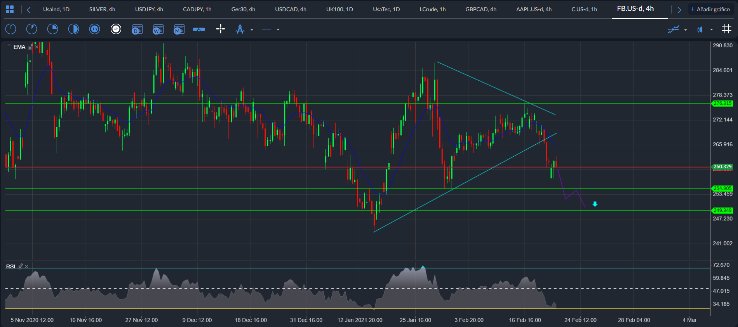The width and height of the screenshot is (738, 327).
Task: Open the indicators chart icon
Action: click(x=674, y=29)
